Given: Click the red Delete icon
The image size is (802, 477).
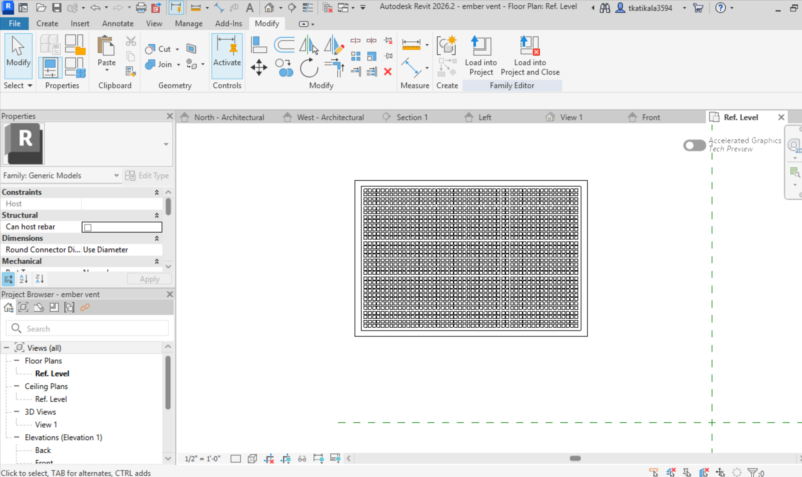Looking at the screenshot, I should click(388, 72).
